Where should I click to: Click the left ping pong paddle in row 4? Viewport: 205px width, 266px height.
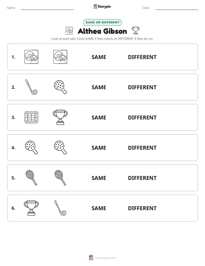tap(31, 147)
